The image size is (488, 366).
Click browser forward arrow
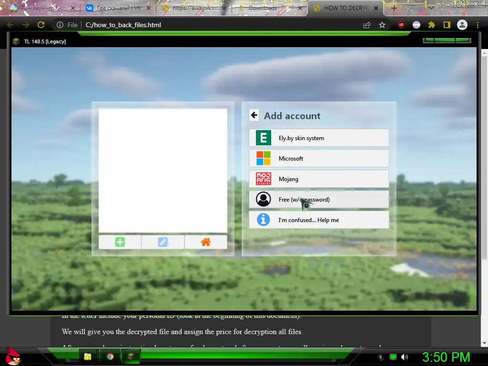point(26,25)
